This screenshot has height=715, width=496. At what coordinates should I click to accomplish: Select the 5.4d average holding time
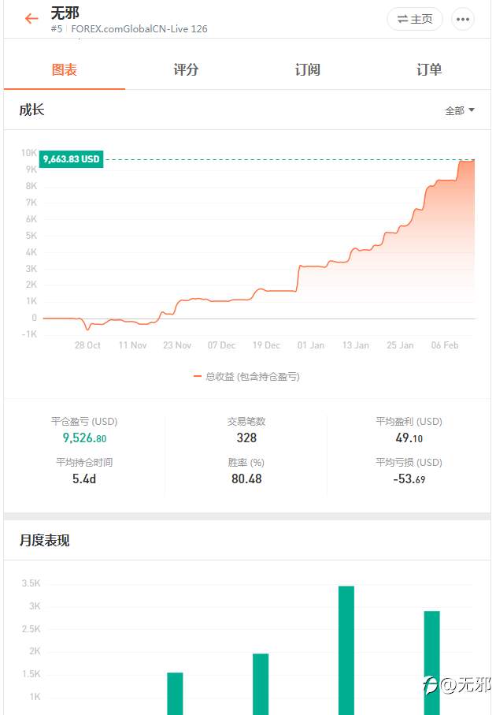pos(84,479)
